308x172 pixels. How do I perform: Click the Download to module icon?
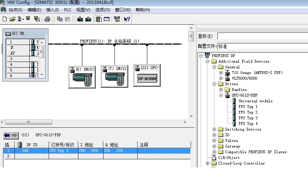pos(80,19)
